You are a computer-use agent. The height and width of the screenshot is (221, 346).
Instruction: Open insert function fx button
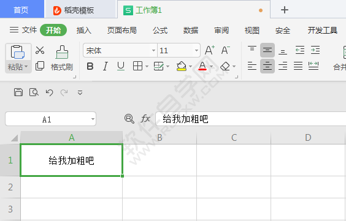tap(145, 119)
